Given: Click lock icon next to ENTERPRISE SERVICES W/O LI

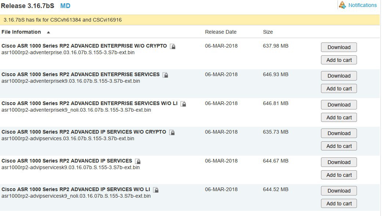Looking at the screenshot, I should tap(183, 104).
